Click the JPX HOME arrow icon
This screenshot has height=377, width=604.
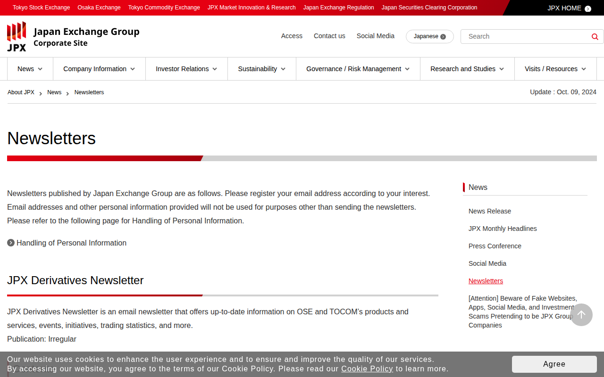point(588,8)
